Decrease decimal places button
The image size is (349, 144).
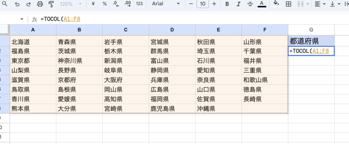[116, 4]
